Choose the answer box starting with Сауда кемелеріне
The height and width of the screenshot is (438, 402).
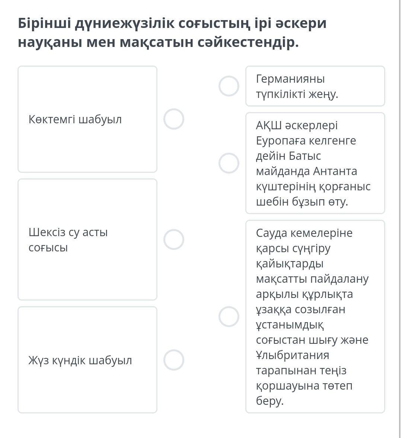(x=315, y=317)
